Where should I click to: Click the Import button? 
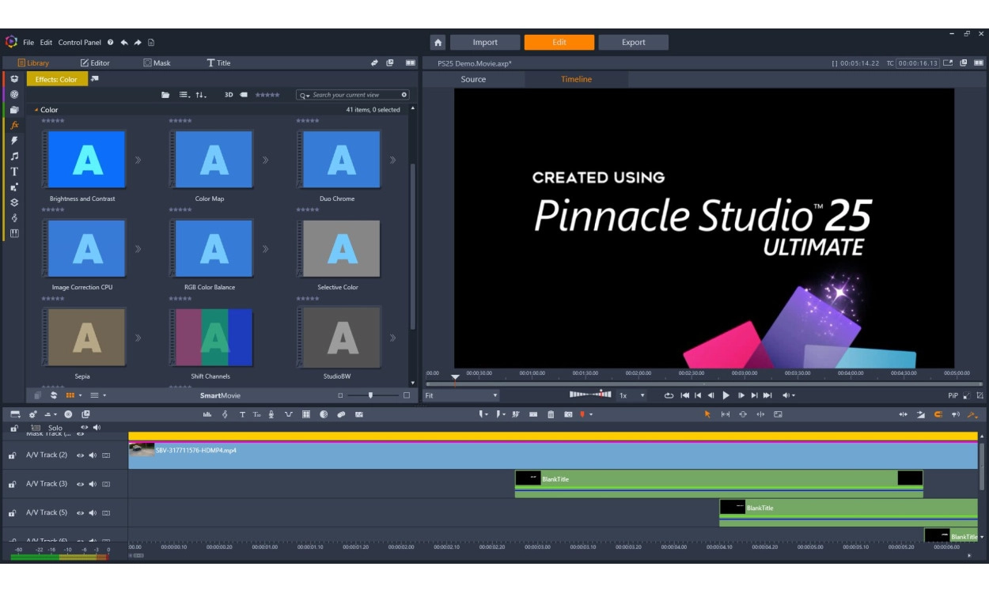pos(485,42)
